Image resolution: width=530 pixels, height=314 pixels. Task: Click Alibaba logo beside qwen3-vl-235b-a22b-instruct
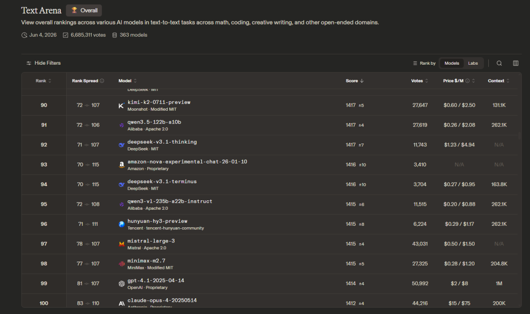122,204
